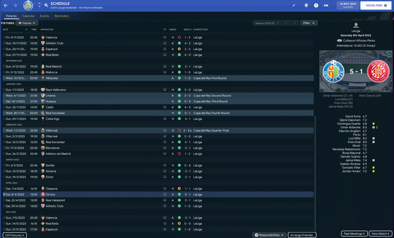394x238 pixels.
Task: Go to next season with right chevron
Action: [295, 23]
